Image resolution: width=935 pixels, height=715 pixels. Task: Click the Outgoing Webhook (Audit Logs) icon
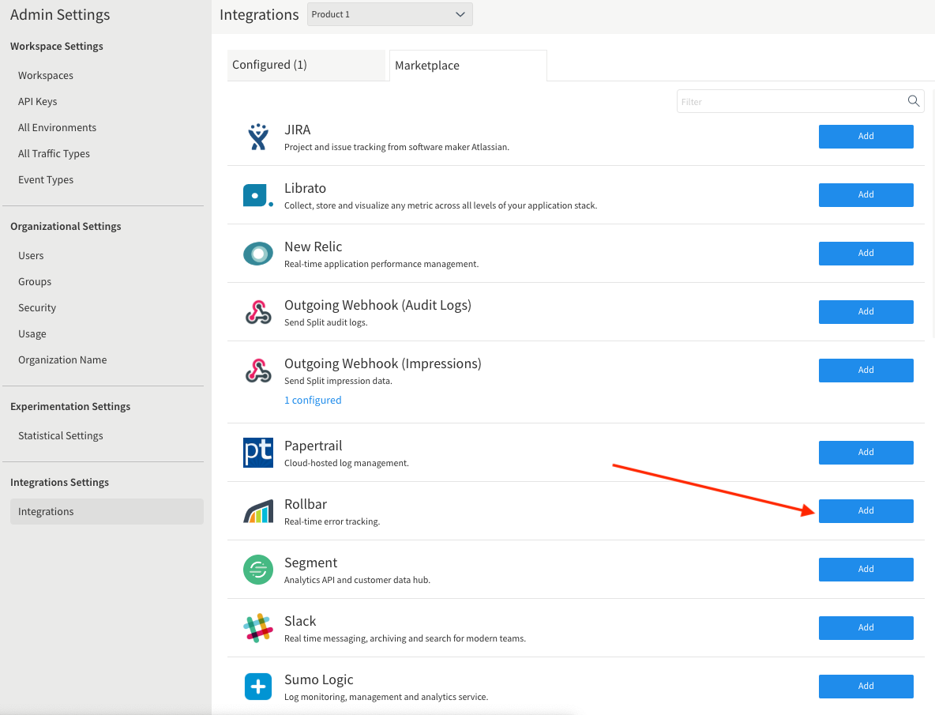point(258,312)
